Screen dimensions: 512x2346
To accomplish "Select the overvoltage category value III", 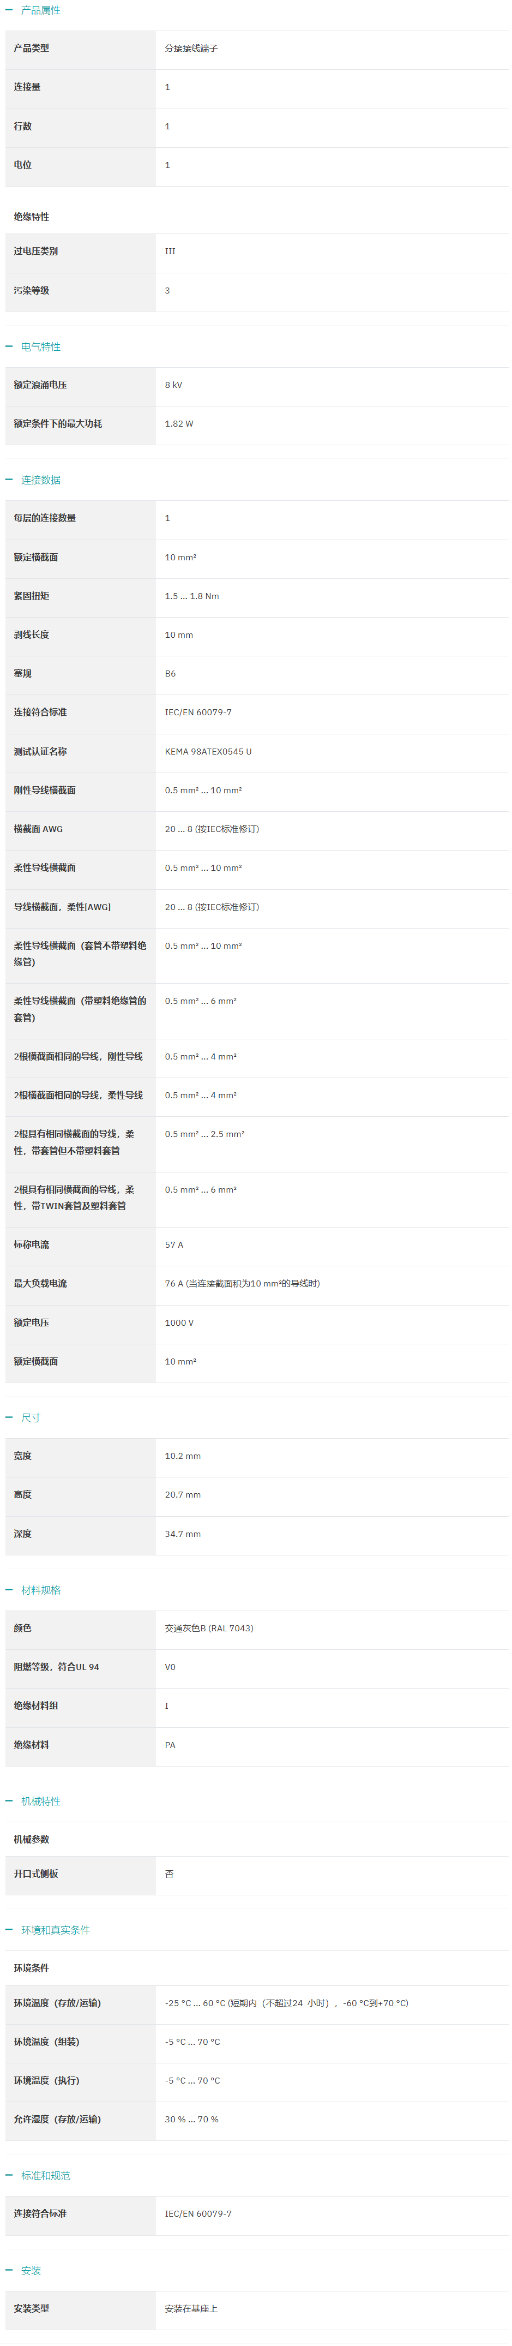I will click(x=170, y=252).
